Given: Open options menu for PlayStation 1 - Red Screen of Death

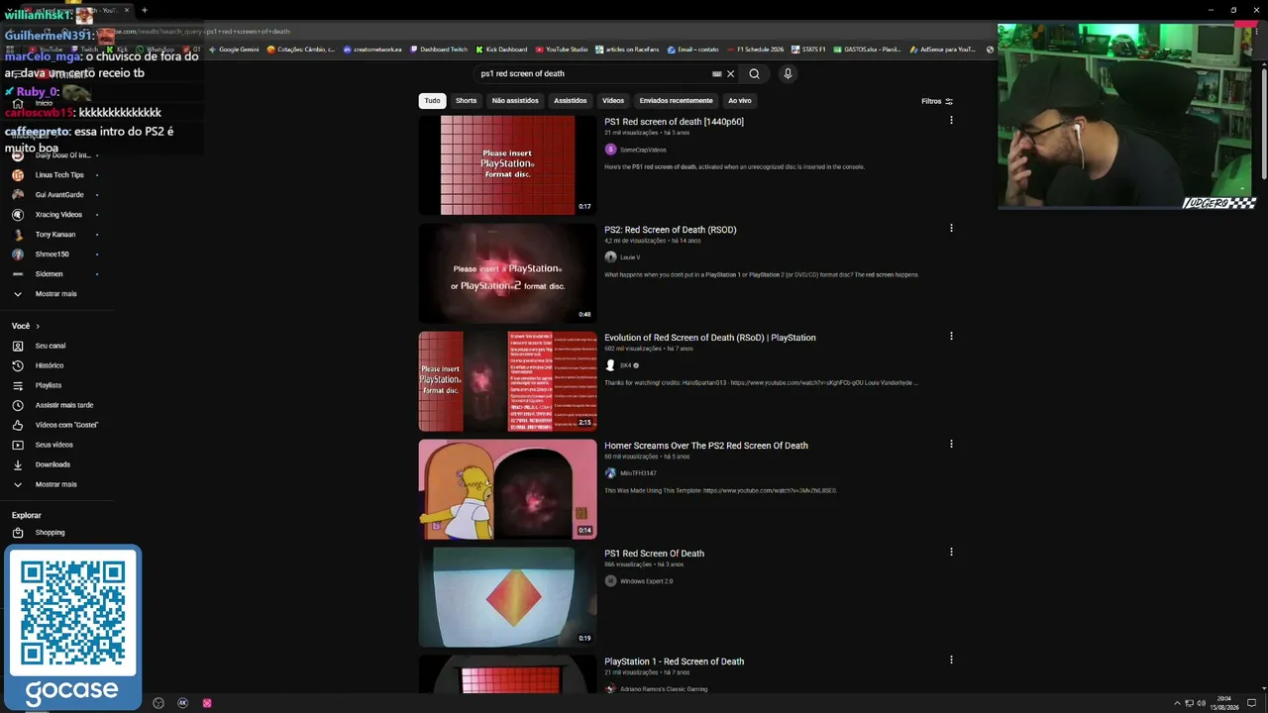Looking at the screenshot, I should click(951, 661).
